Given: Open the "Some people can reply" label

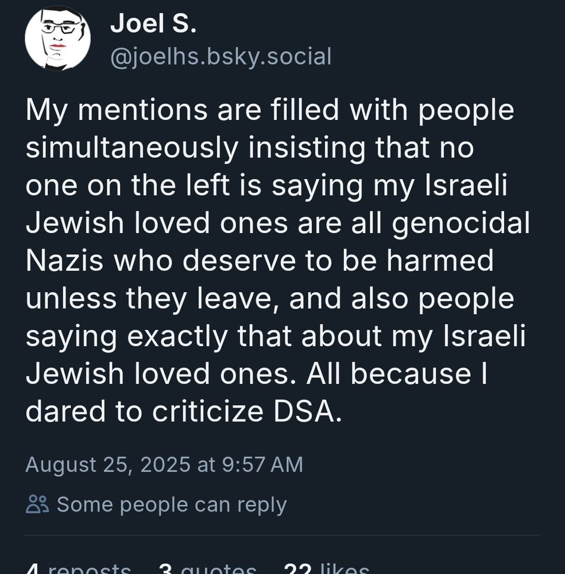Looking at the screenshot, I should (171, 505).
